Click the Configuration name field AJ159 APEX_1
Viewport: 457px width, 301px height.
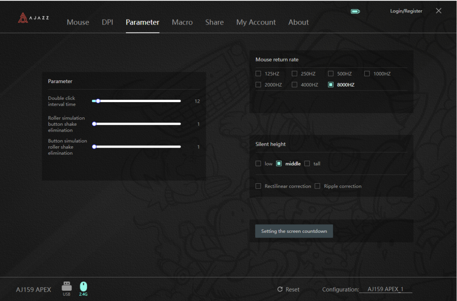[x=385, y=289]
